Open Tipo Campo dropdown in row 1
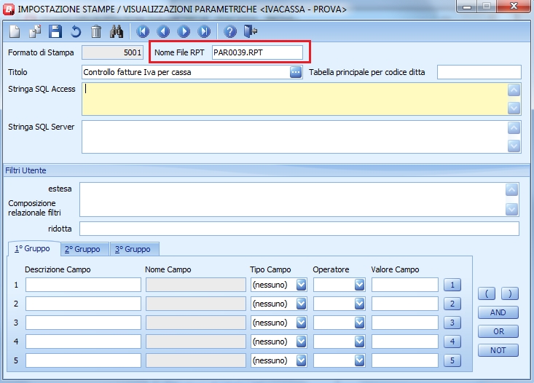 [301, 285]
